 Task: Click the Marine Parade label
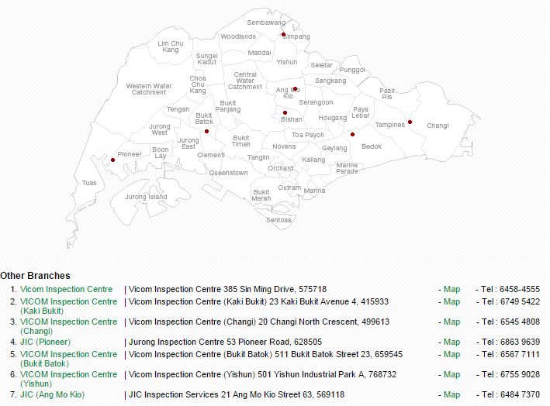pyautogui.click(x=347, y=168)
